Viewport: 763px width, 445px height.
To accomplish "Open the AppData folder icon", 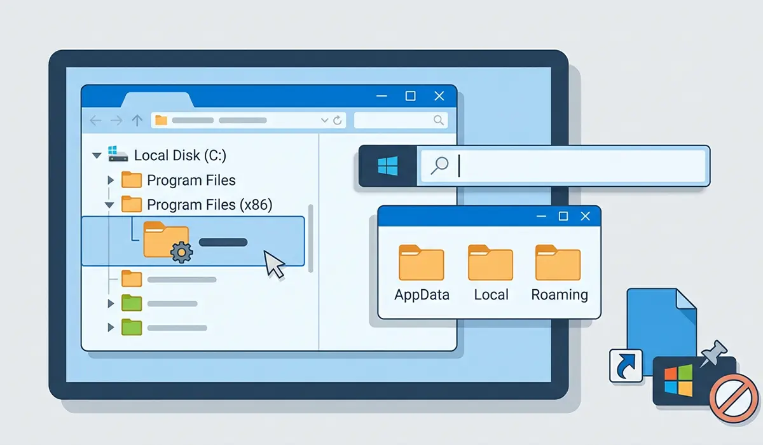I will pyautogui.click(x=422, y=263).
